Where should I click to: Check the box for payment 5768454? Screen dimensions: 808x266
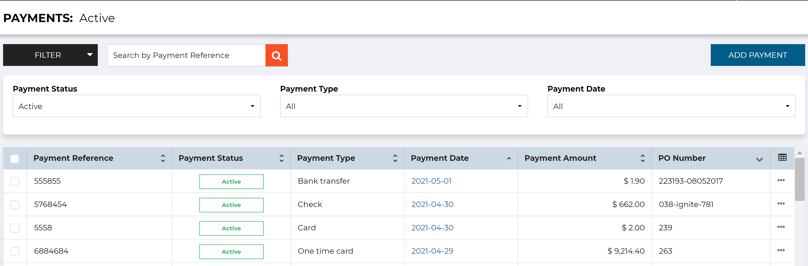(x=15, y=205)
